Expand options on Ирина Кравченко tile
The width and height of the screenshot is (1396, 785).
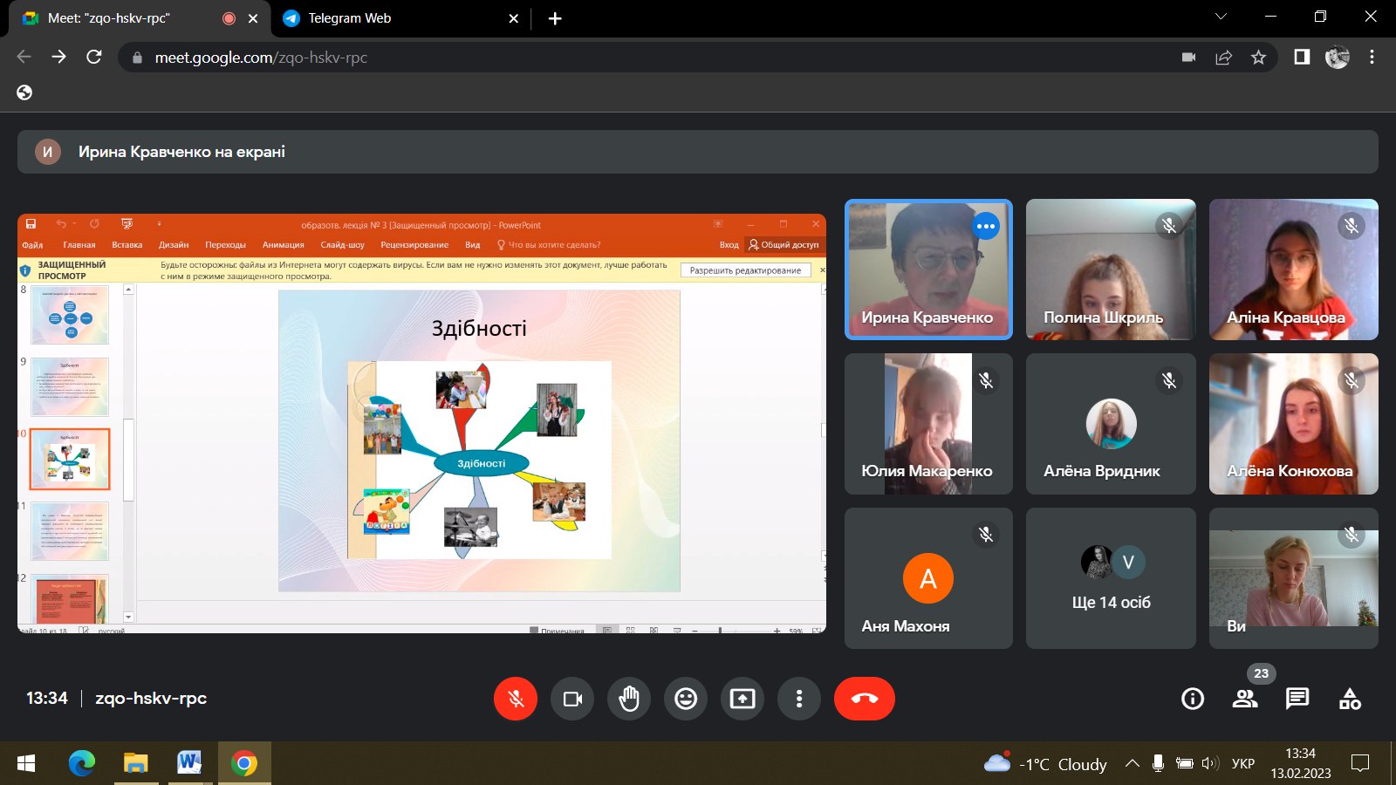986,226
